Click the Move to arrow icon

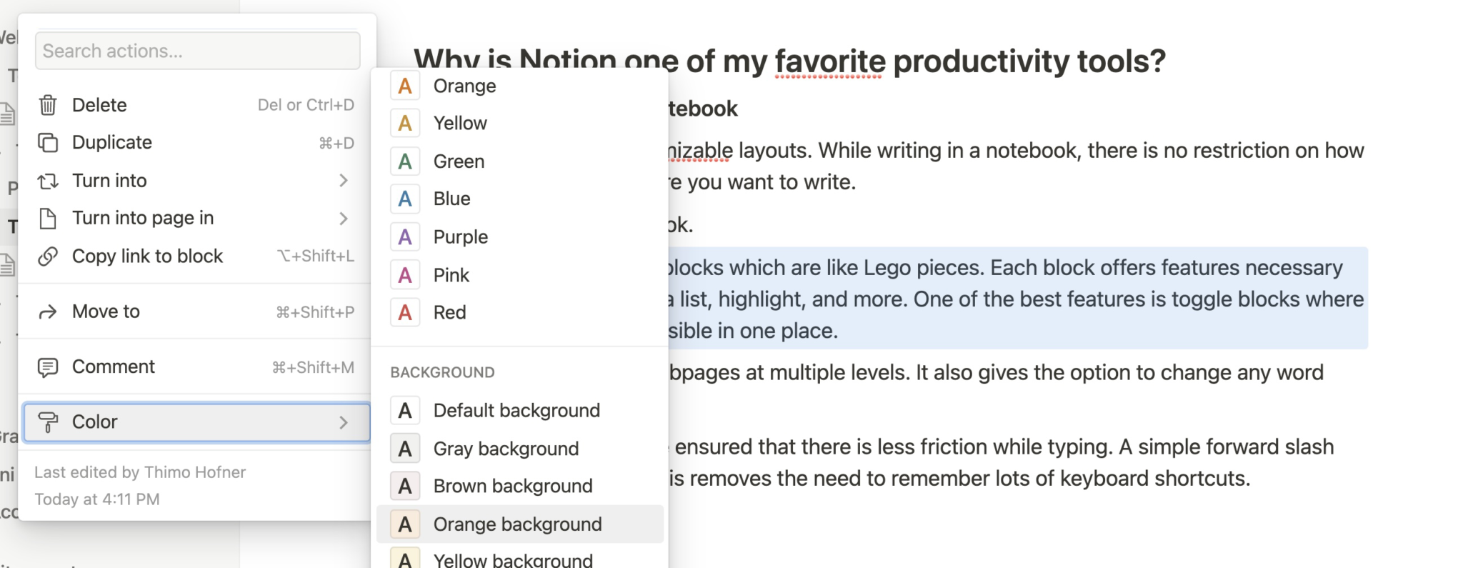coord(48,312)
